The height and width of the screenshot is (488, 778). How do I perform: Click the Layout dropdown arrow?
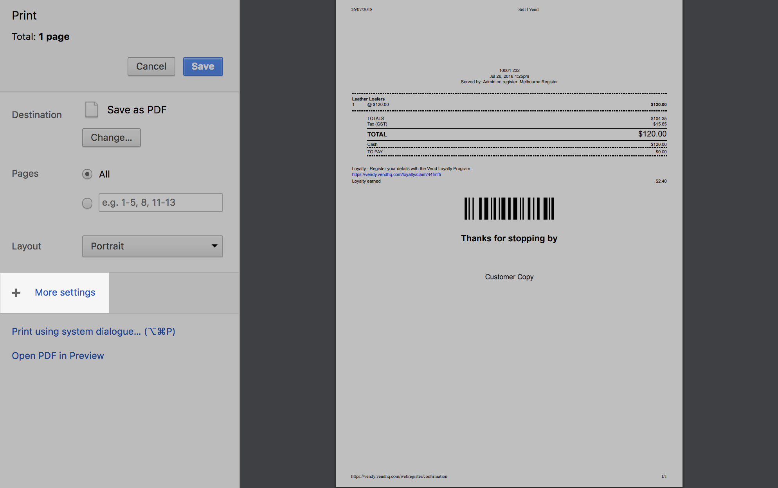214,246
